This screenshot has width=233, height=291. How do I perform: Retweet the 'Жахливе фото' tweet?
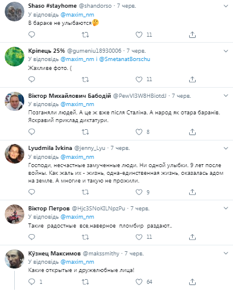(85, 79)
